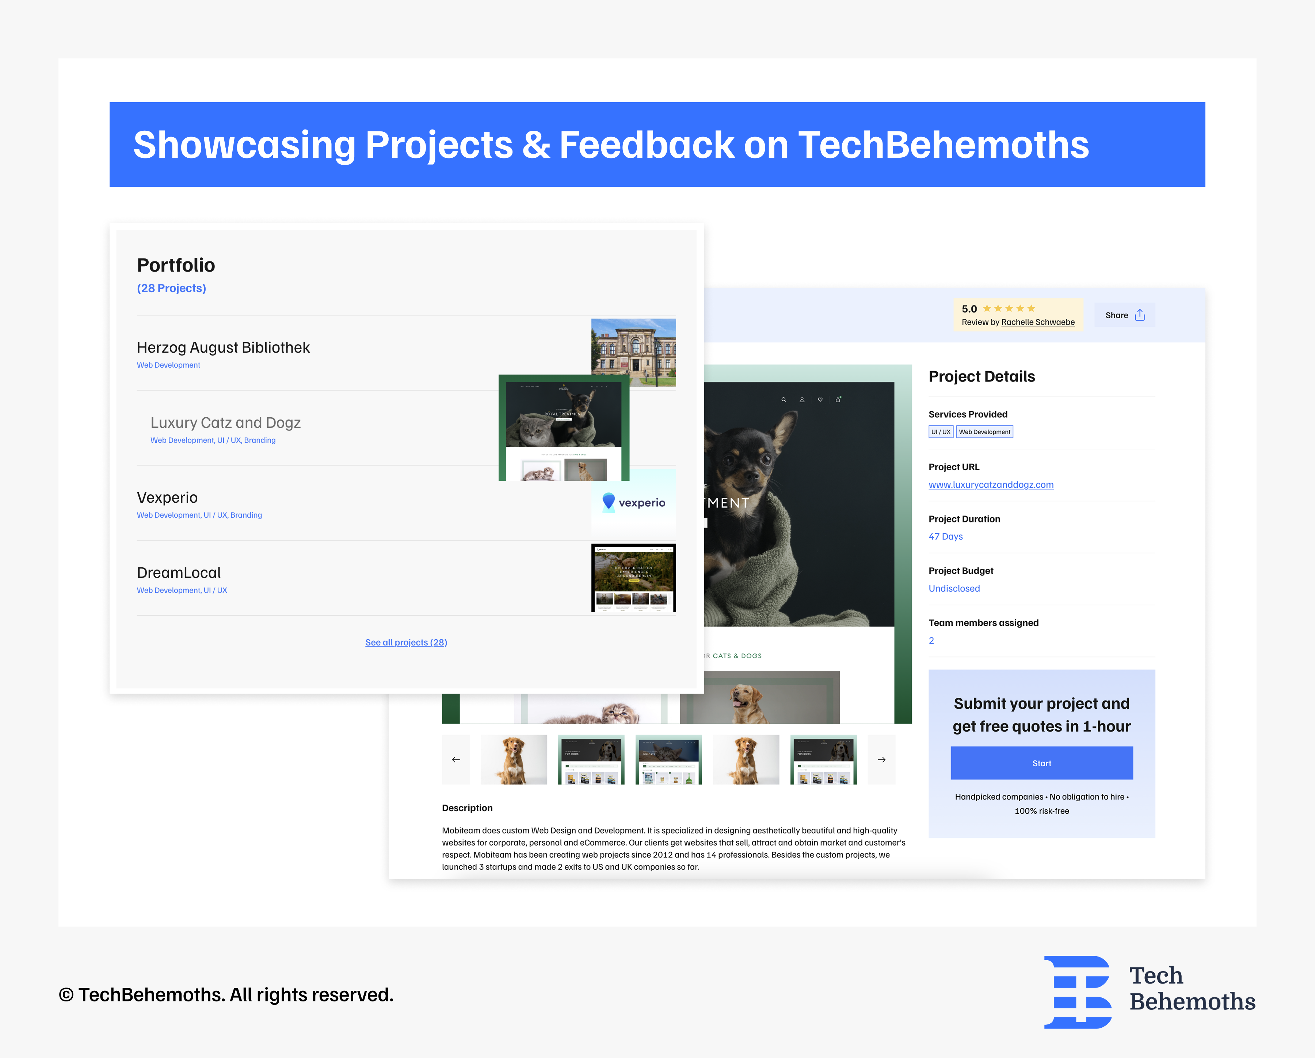Click the heart wishlist icon in preview
The width and height of the screenshot is (1315, 1058).
[x=820, y=400]
